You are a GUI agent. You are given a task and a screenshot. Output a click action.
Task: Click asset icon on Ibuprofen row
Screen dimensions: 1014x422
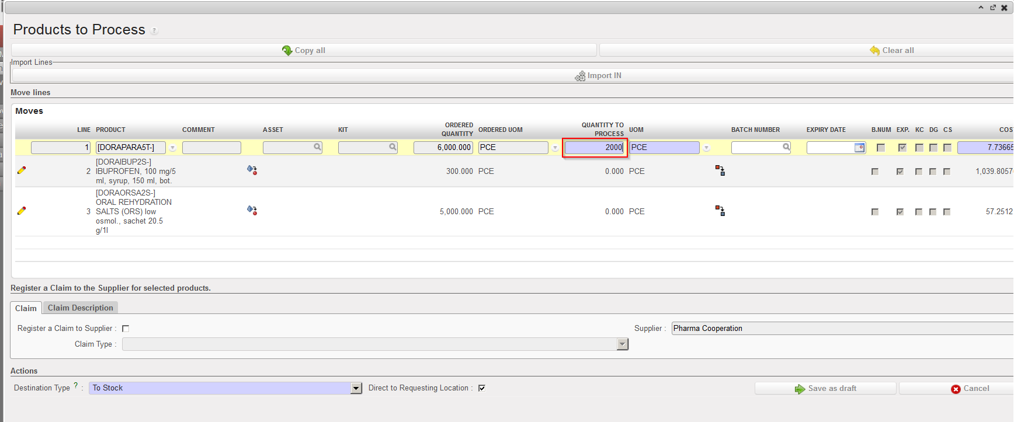tap(252, 170)
